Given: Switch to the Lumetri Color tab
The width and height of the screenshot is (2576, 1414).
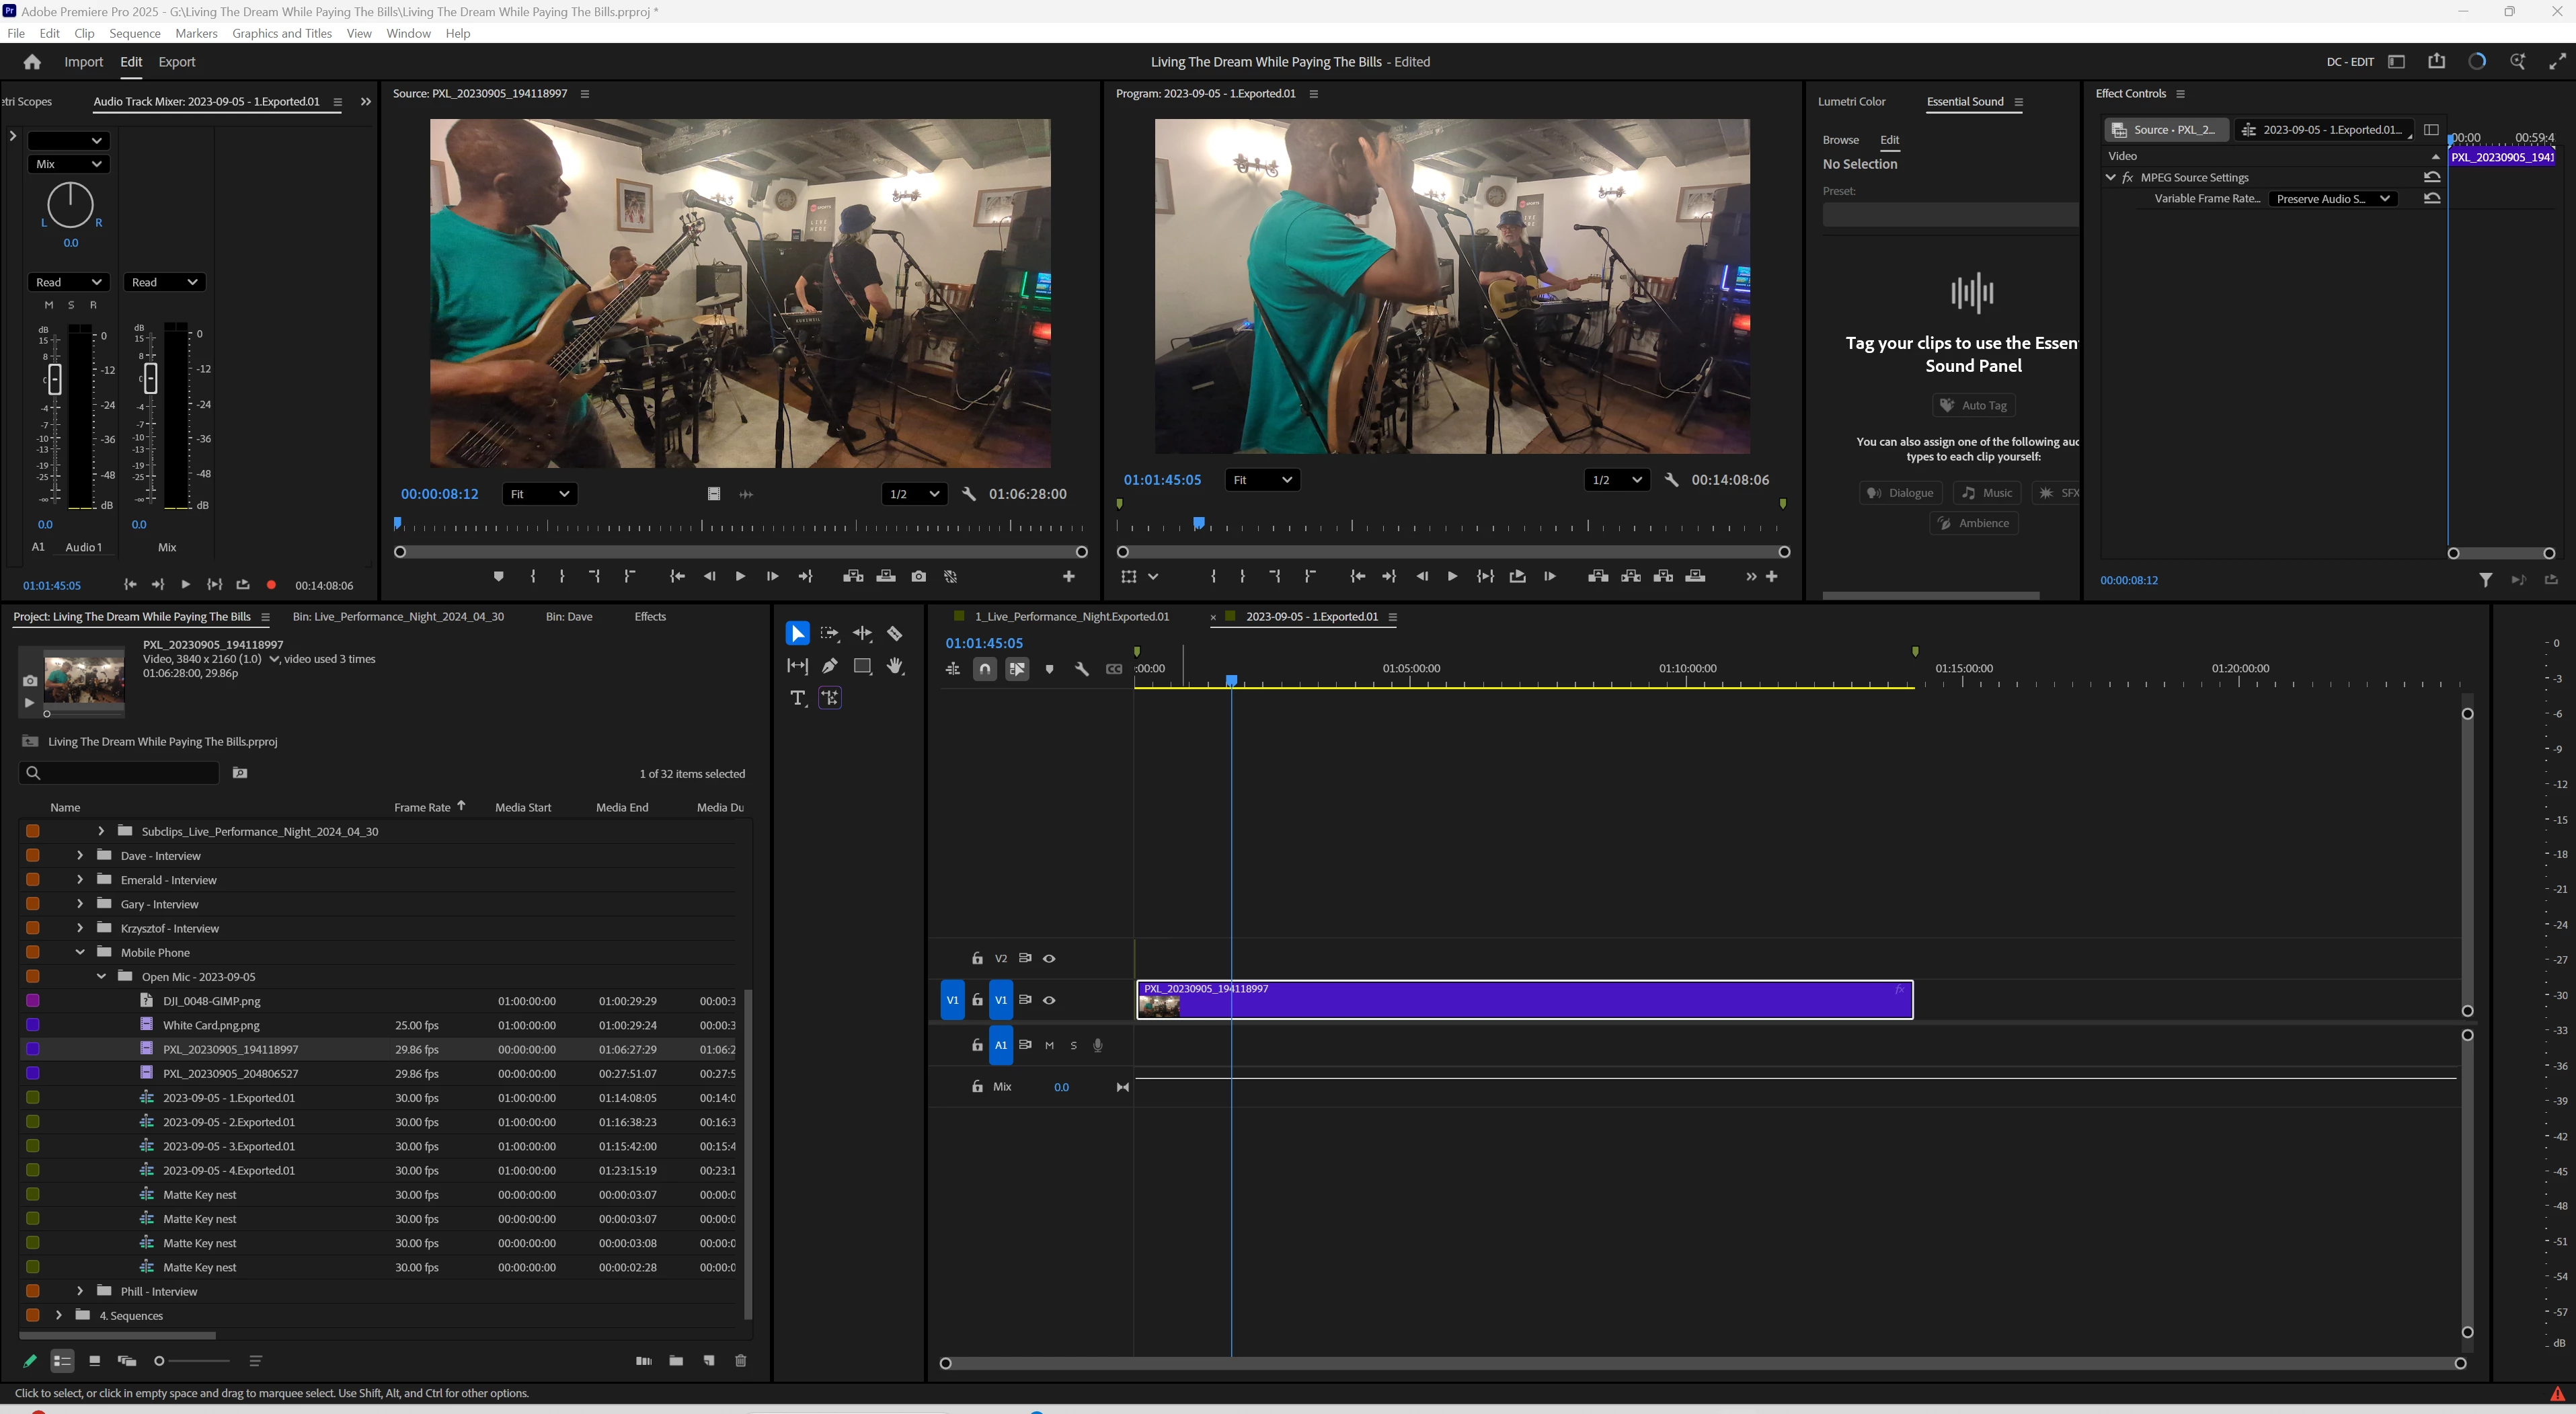Looking at the screenshot, I should [x=1851, y=101].
